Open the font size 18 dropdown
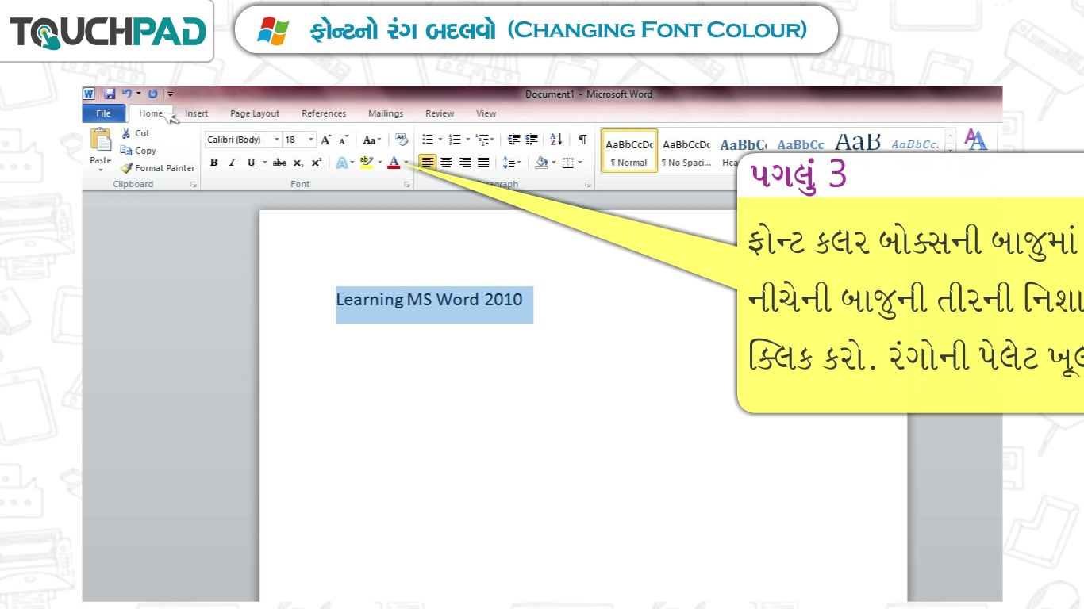1084x609 pixels. 311,140
